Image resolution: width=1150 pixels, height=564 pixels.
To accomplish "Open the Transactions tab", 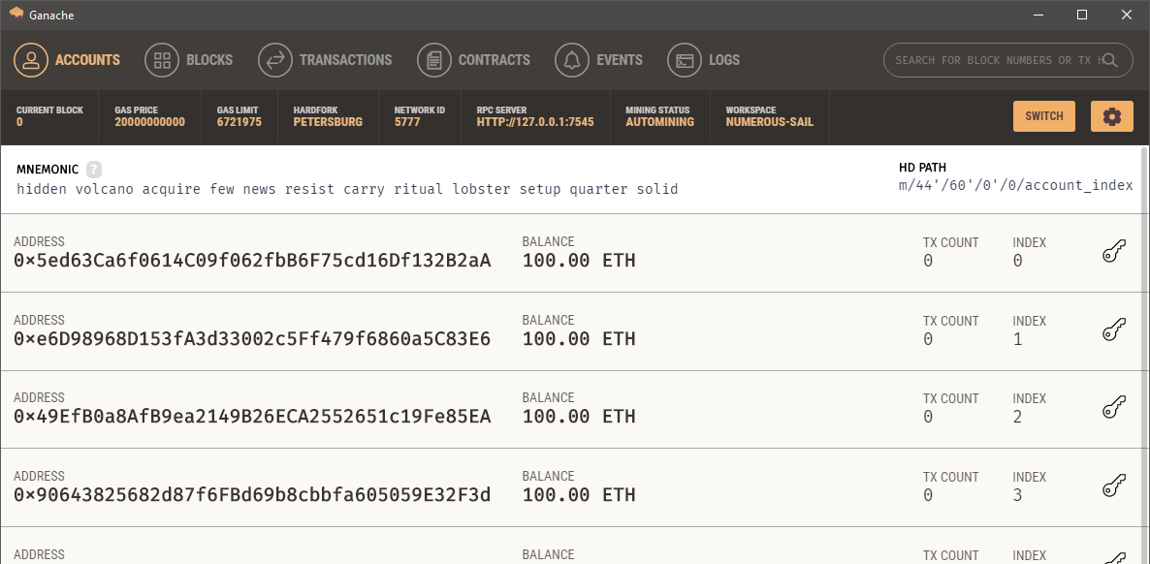I will 325,60.
